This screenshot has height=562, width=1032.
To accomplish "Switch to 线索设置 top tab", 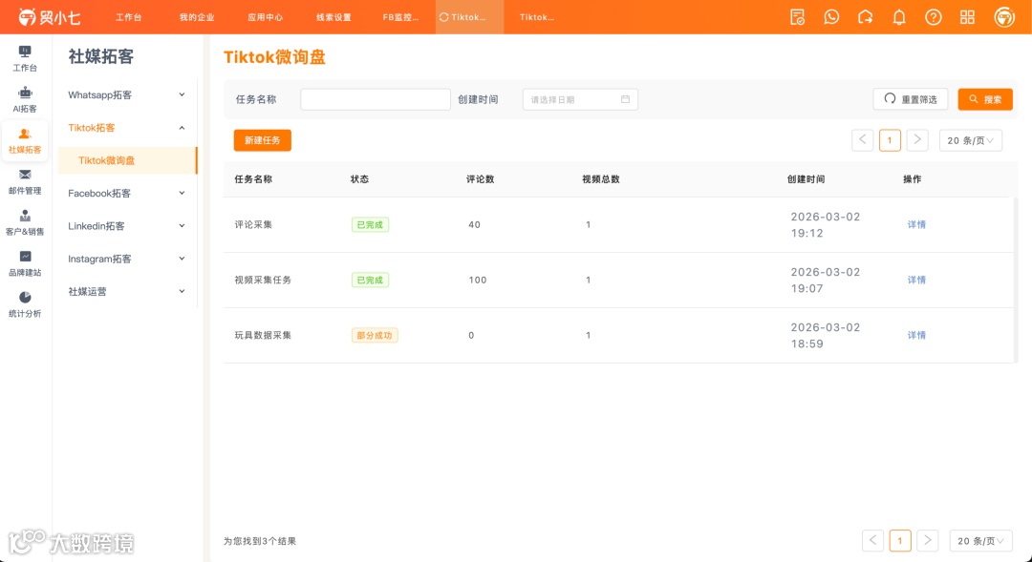I will tap(333, 17).
